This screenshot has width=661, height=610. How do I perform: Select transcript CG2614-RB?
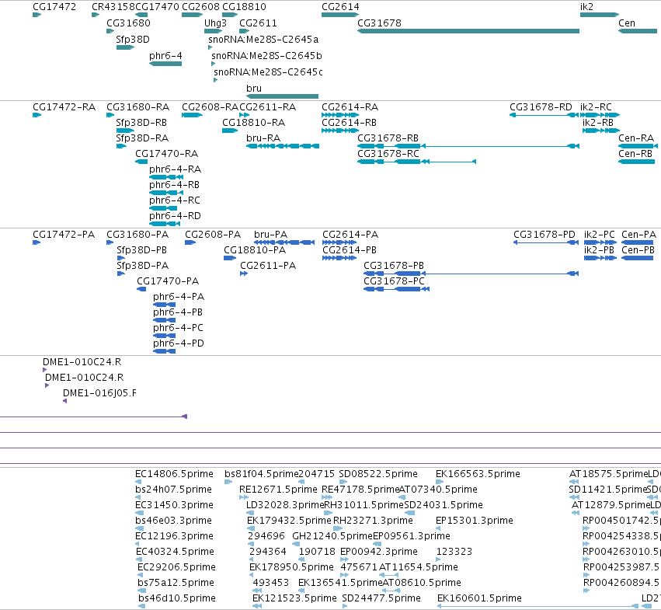[349, 123]
